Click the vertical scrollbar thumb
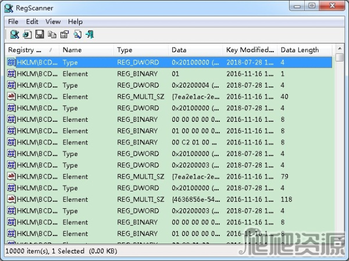The height and width of the screenshot is (261, 349). [x=340, y=57]
